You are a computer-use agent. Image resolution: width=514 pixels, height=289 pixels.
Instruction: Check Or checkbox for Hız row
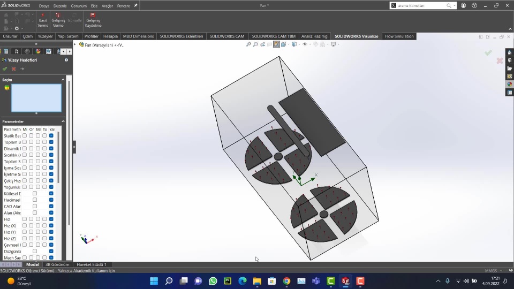[x=31, y=219]
